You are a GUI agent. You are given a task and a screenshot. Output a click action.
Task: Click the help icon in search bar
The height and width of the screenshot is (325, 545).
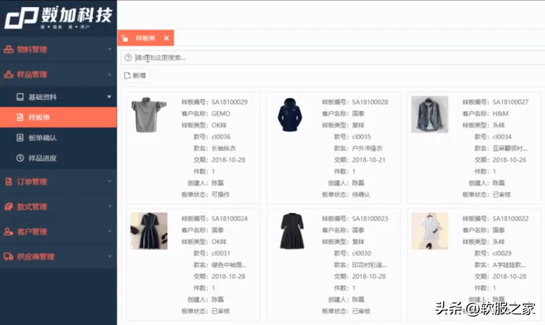128,57
